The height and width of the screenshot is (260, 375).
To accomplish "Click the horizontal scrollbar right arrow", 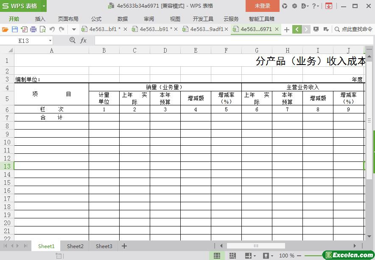I will (355, 246).
